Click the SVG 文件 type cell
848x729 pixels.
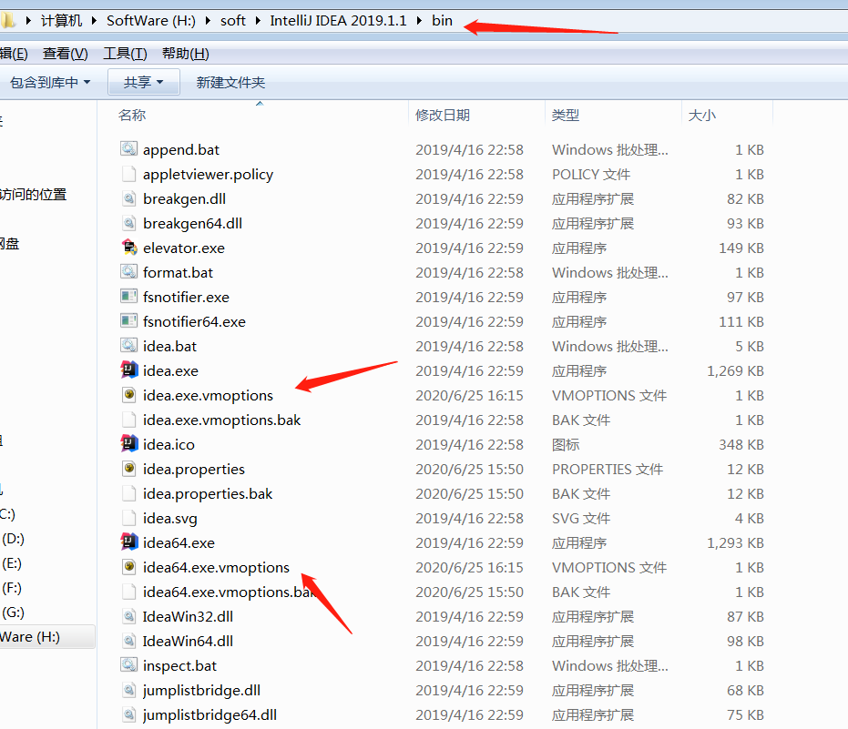tap(581, 518)
